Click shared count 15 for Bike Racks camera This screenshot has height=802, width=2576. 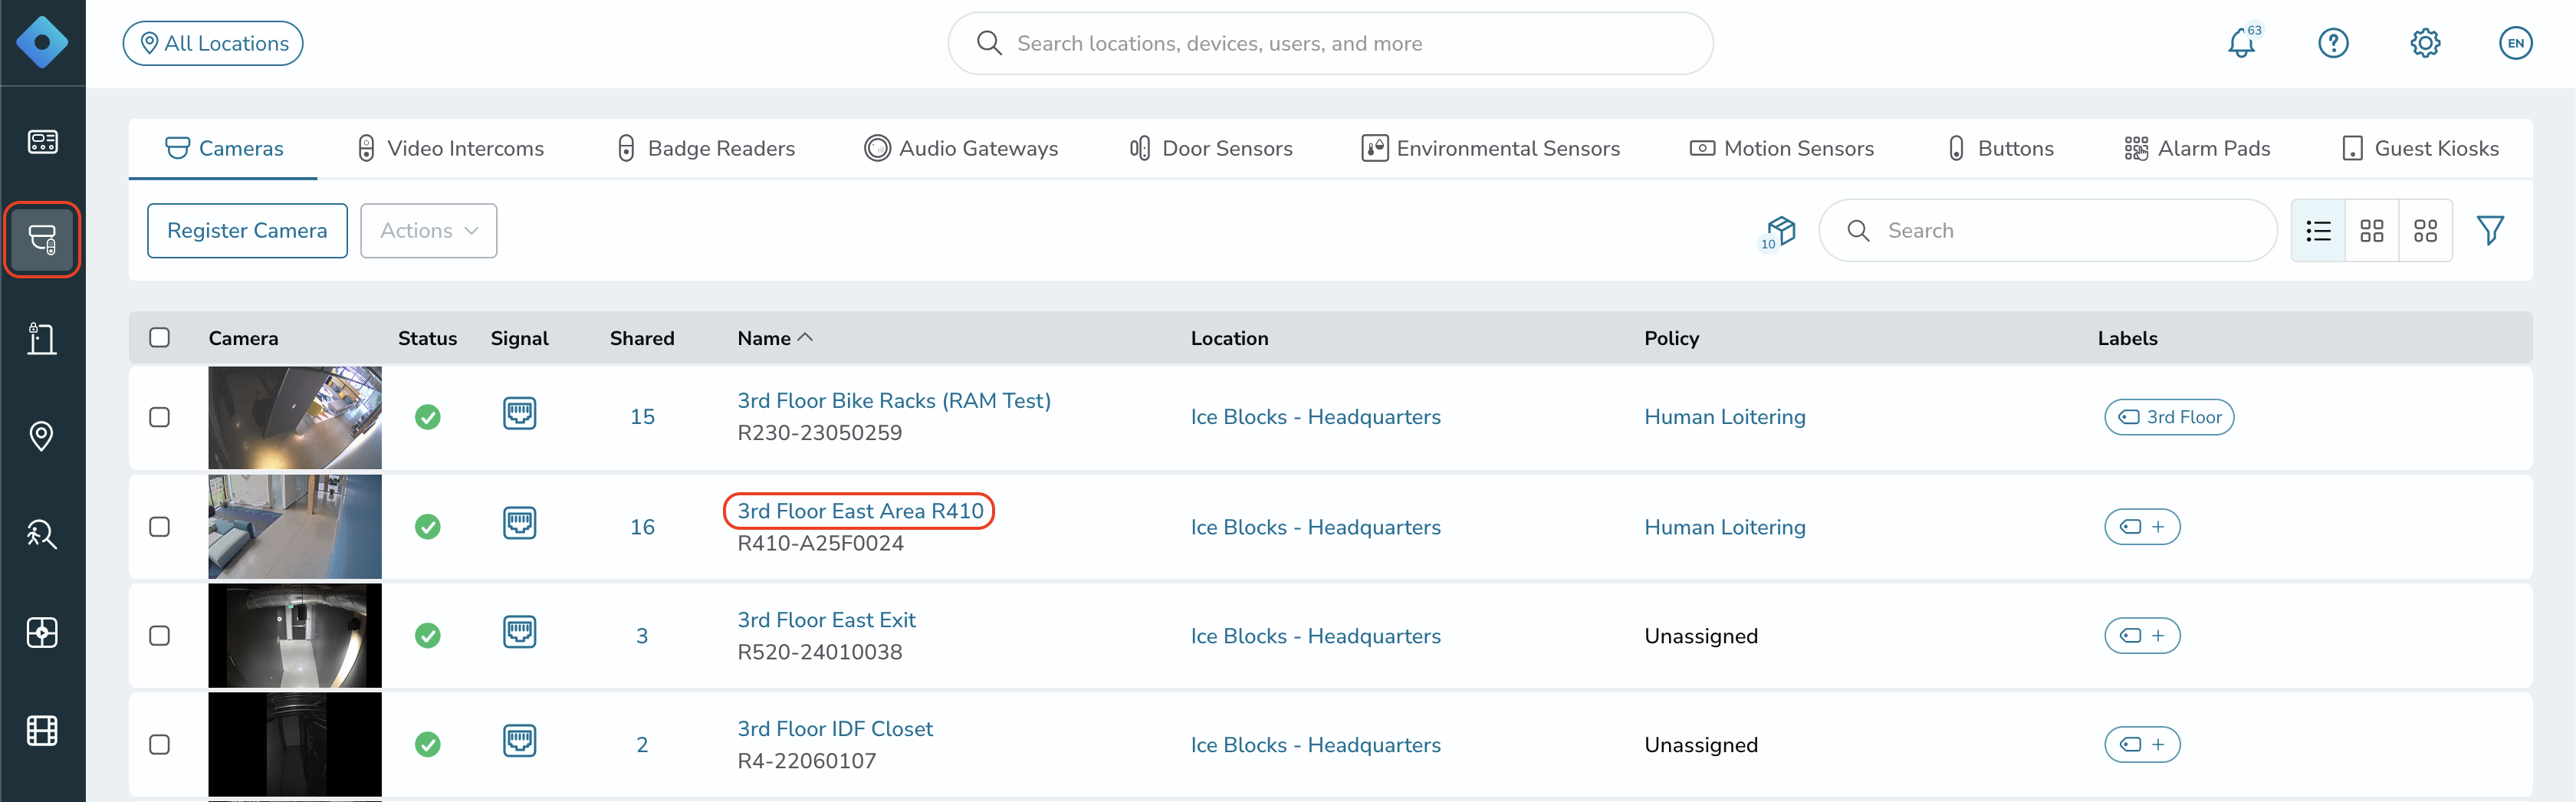coord(642,417)
